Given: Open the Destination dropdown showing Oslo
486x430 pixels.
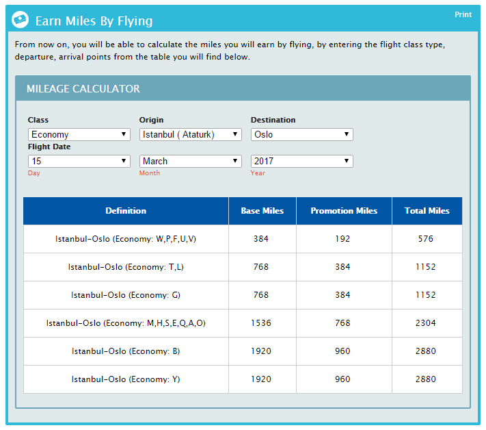Looking at the screenshot, I should (302, 134).
